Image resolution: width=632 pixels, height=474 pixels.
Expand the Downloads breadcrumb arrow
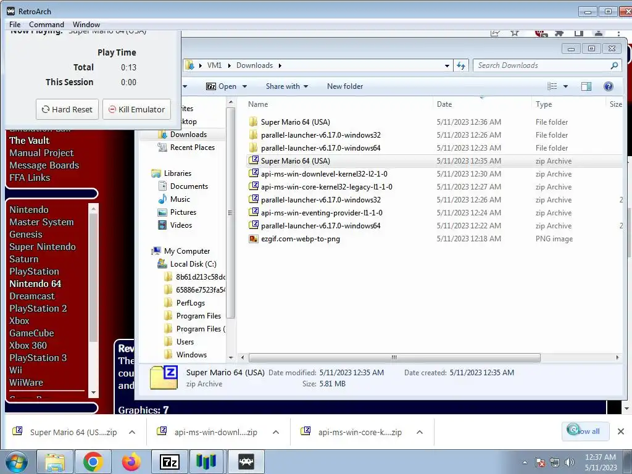pyautogui.click(x=280, y=65)
